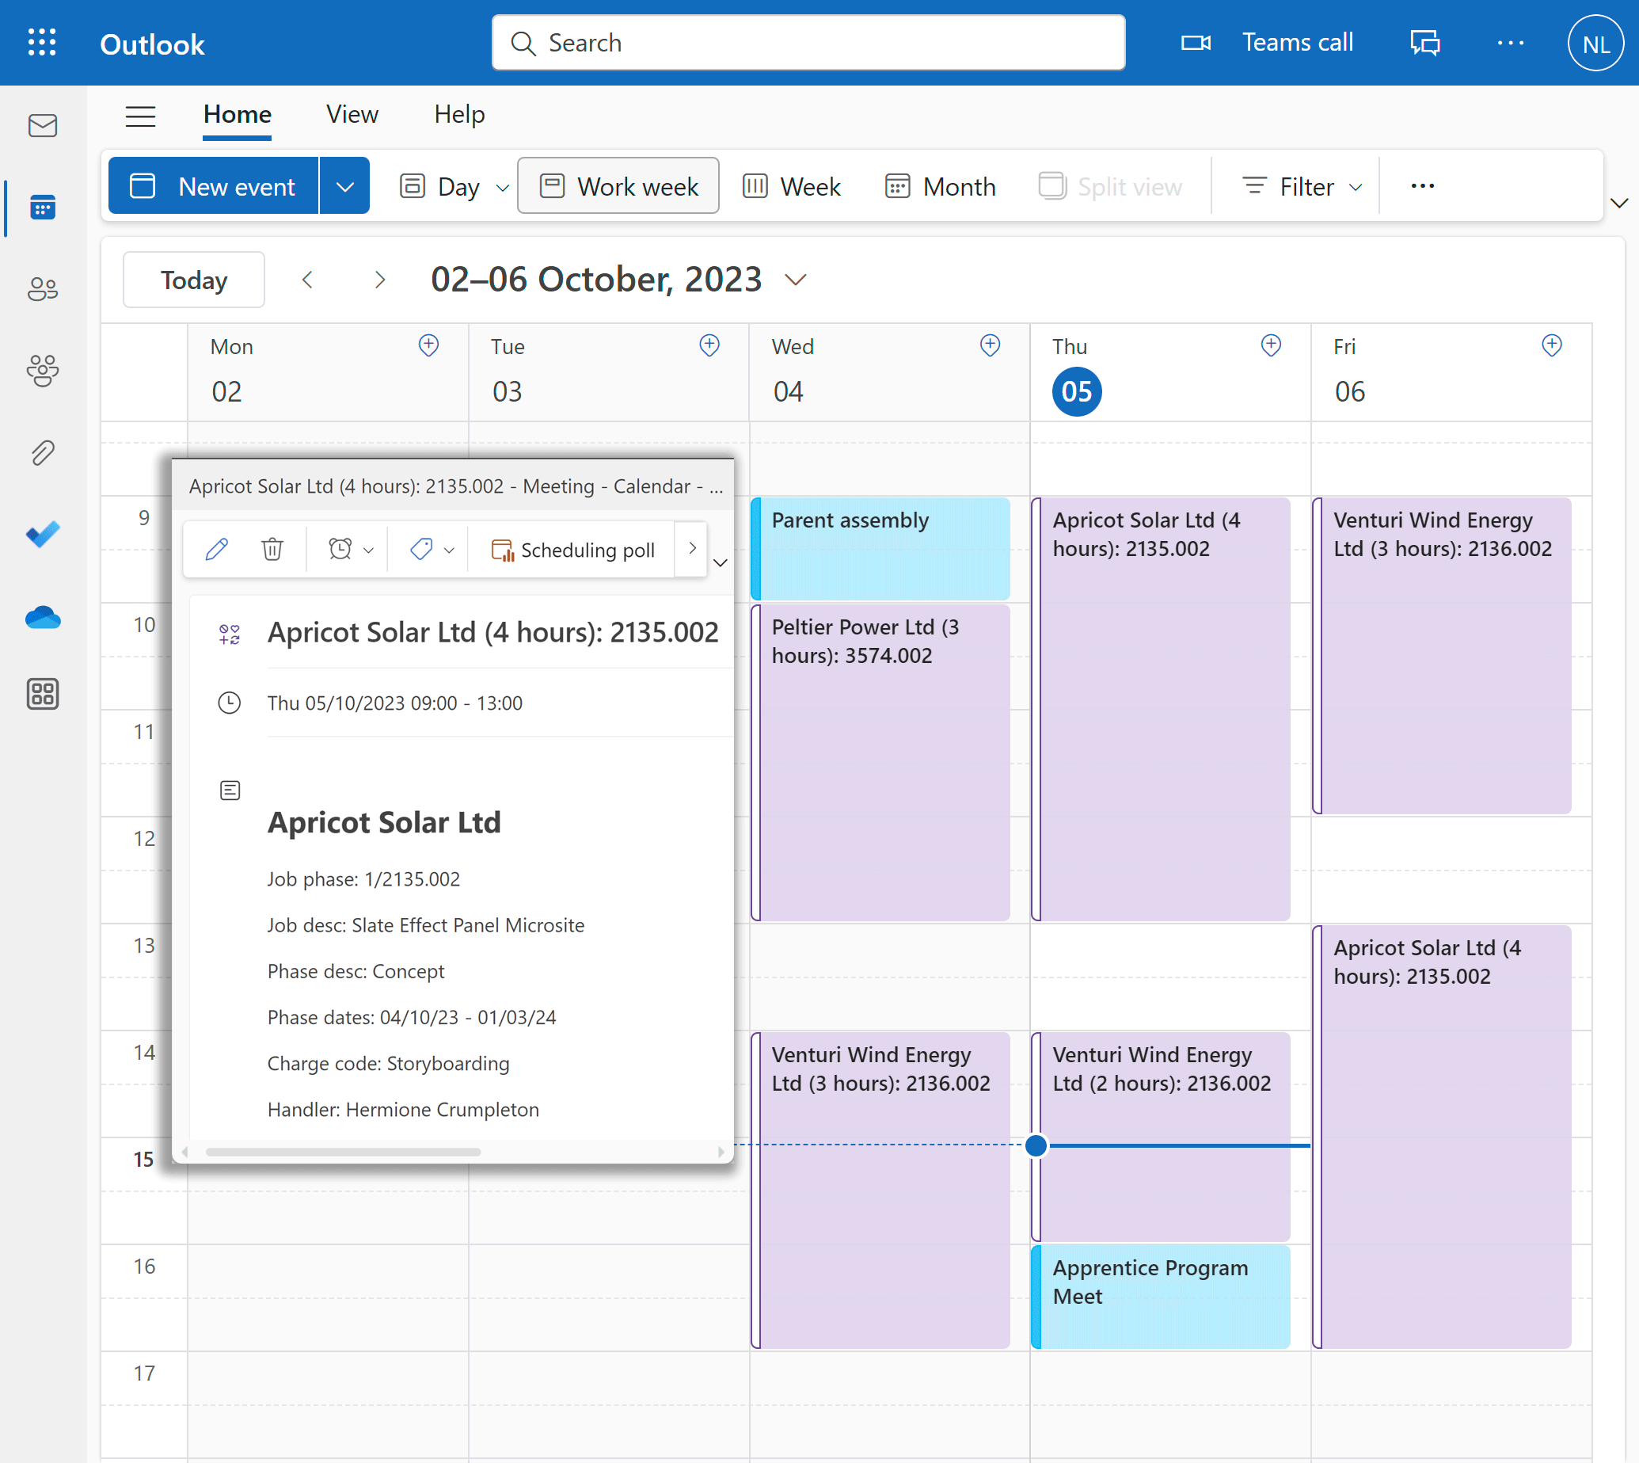Viewport: 1639px width, 1463px height.
Task: Open the Filter dropdown
Action: point(1302,186)
